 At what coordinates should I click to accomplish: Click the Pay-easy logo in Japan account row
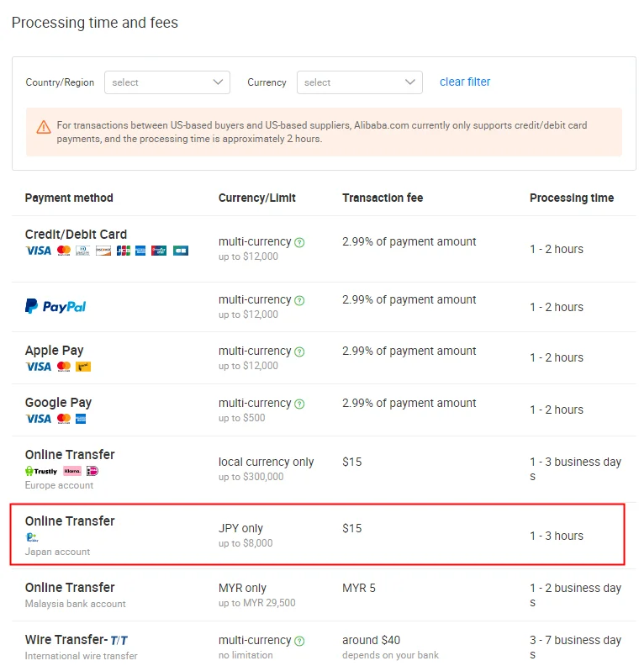coord(32,537)
